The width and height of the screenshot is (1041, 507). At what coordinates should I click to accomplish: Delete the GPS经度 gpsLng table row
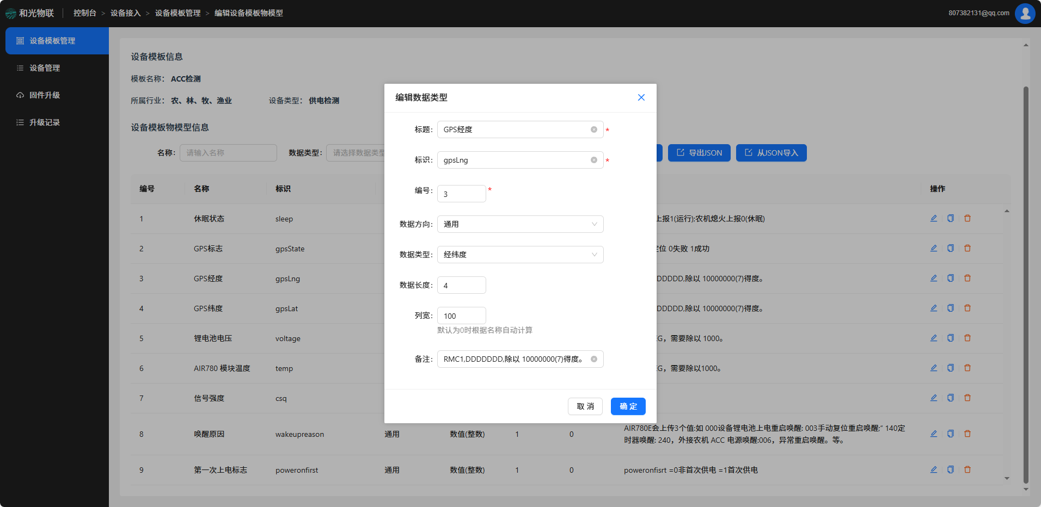[x=967, y=278]
